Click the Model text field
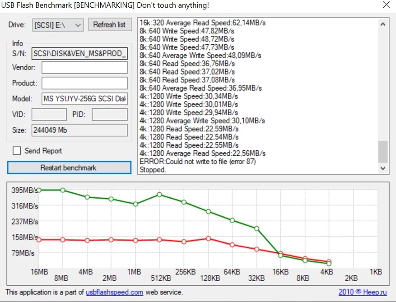Viewport: 396px width, 302px height. [84, 98]
